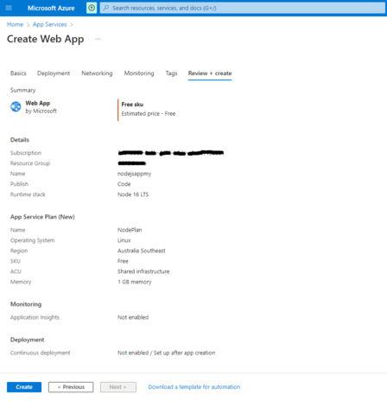Go back with the Previous button
The width and height of the screenshot is (387, 401).
pos(71,387)
